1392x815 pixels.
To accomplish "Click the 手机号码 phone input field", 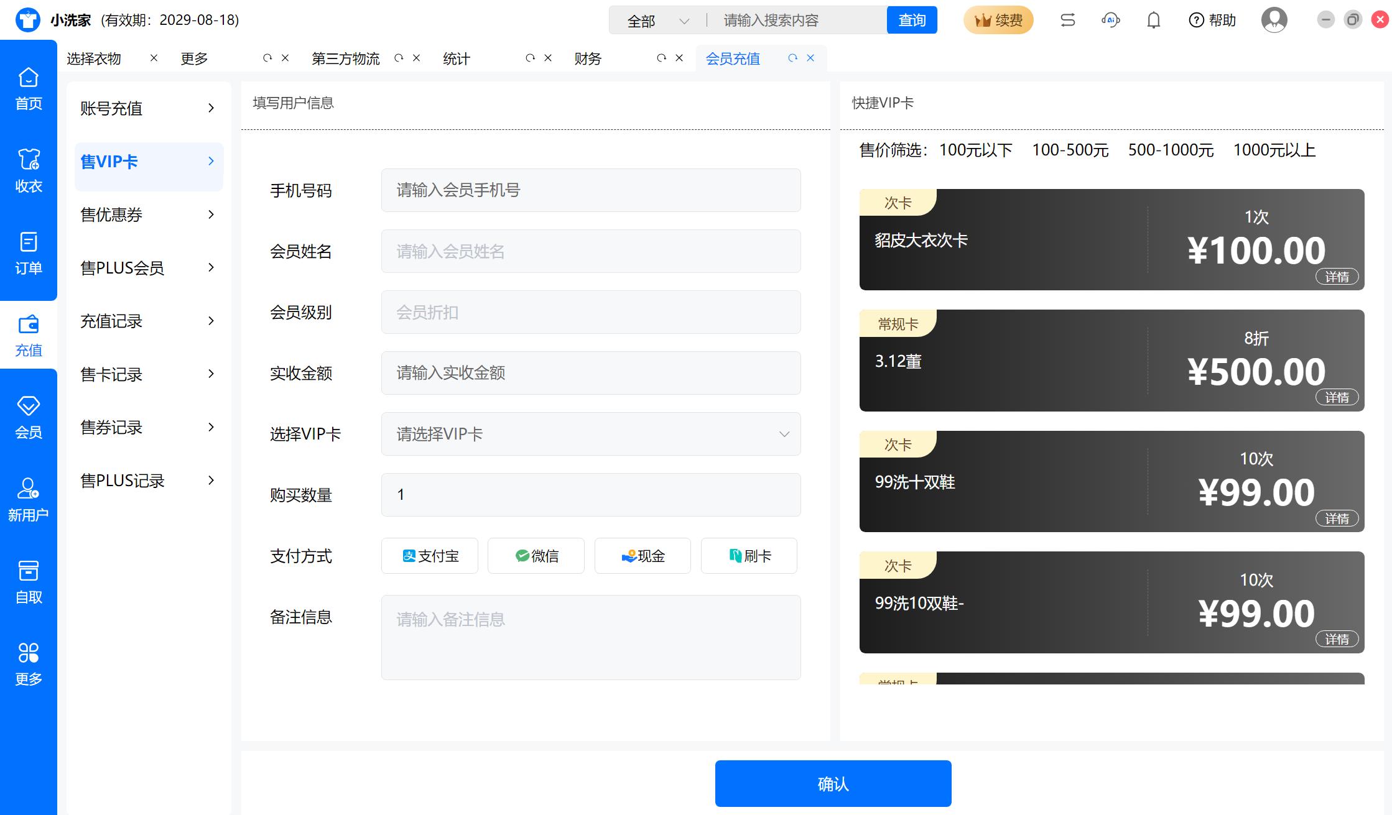I will pos(590,190).
